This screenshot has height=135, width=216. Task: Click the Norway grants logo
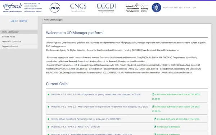[144, 8]
